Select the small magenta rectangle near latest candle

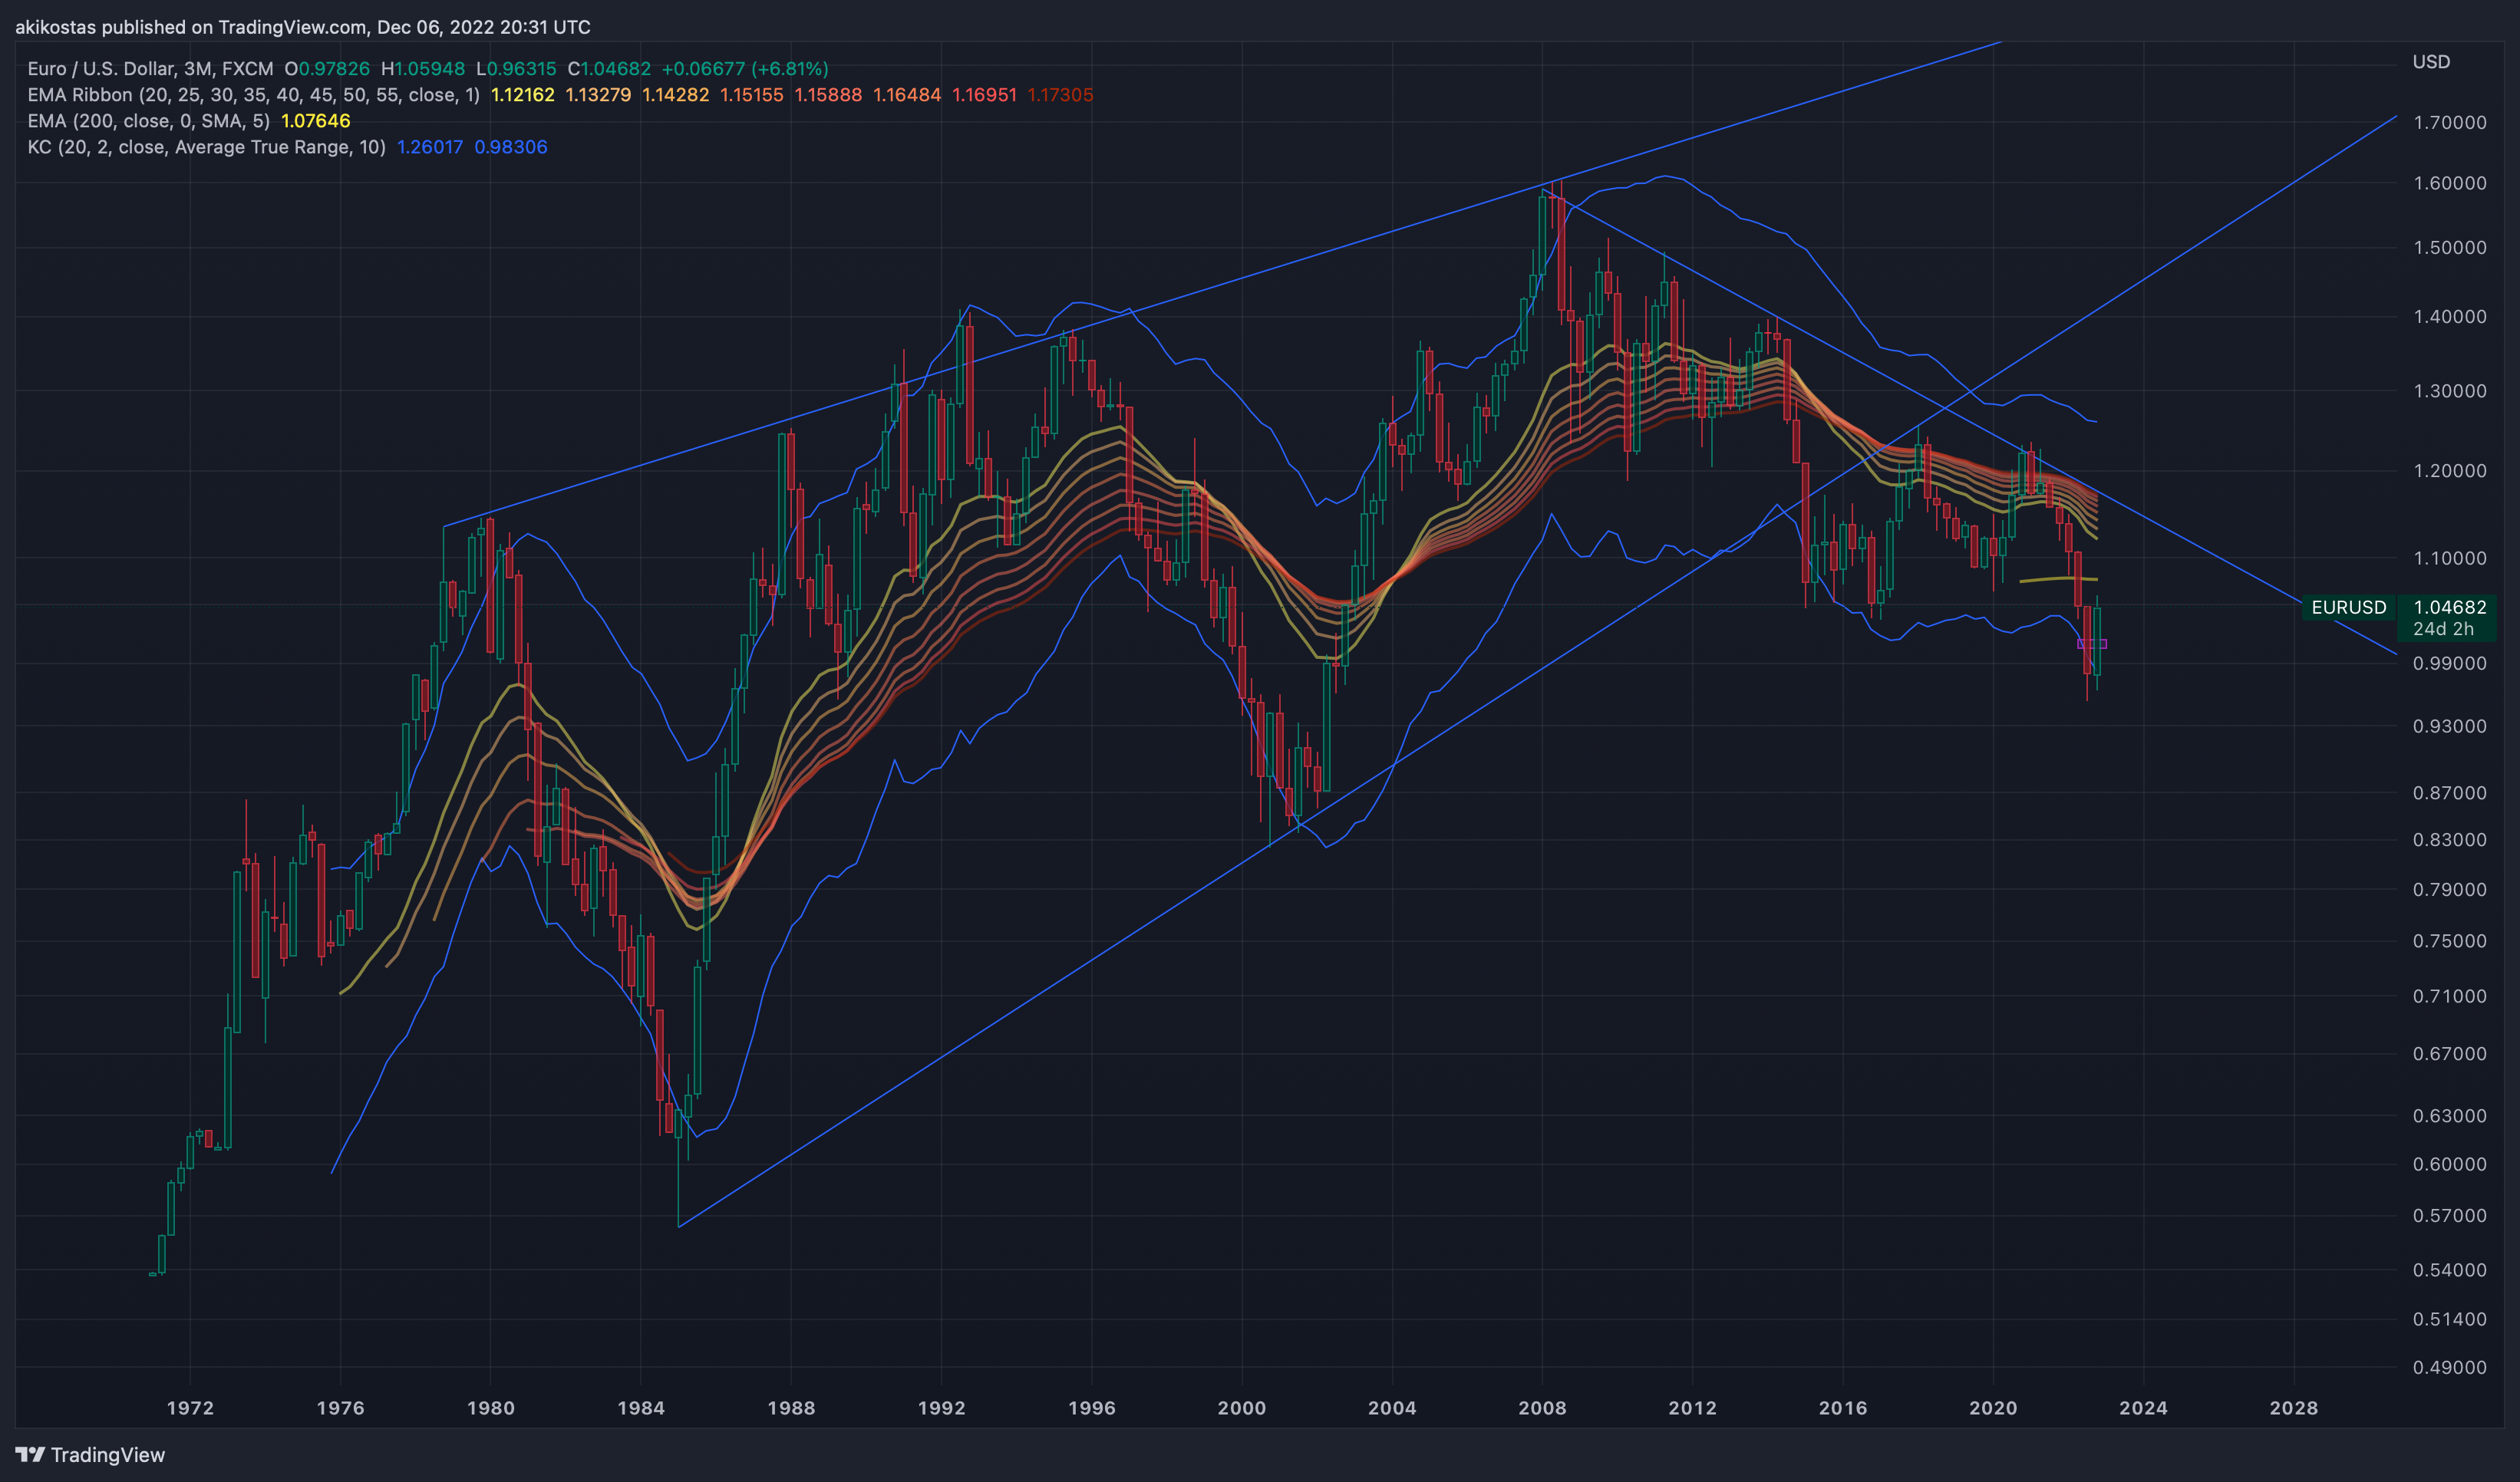click(2092, 644)
